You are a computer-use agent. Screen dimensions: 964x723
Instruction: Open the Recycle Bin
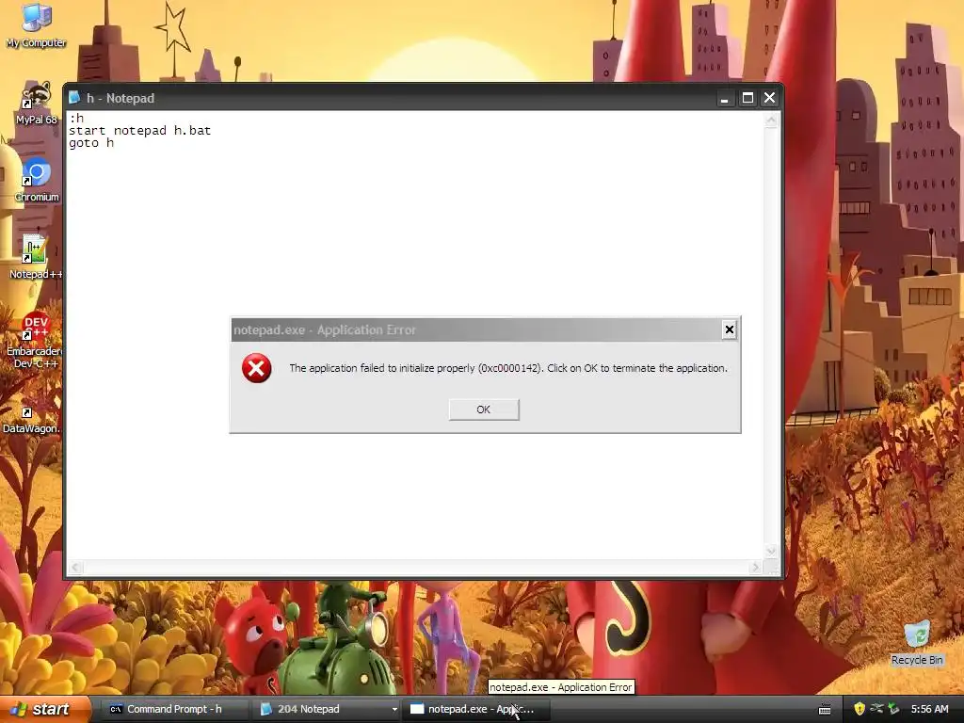917,643
